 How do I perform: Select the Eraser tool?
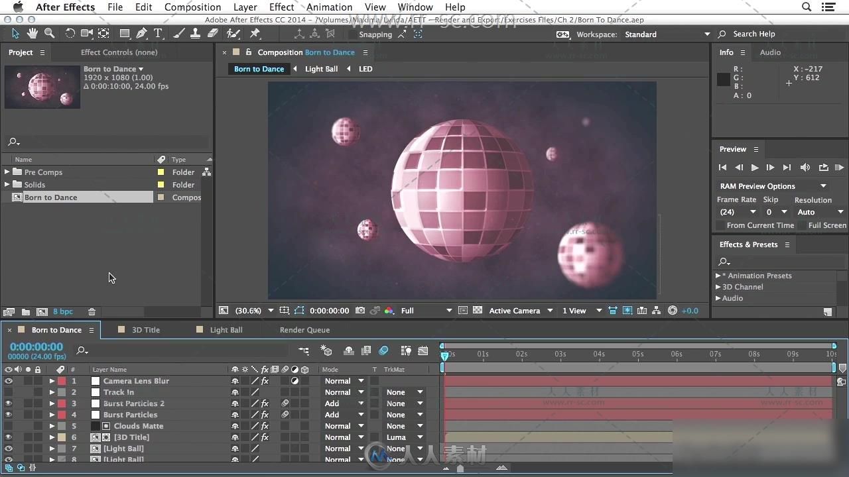[213, 33]
